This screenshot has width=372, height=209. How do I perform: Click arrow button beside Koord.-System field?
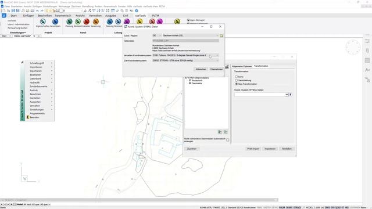coord(291,95)
